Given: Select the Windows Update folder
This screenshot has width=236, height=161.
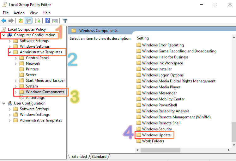Looking at the screenshot, I should click(156, 135).
